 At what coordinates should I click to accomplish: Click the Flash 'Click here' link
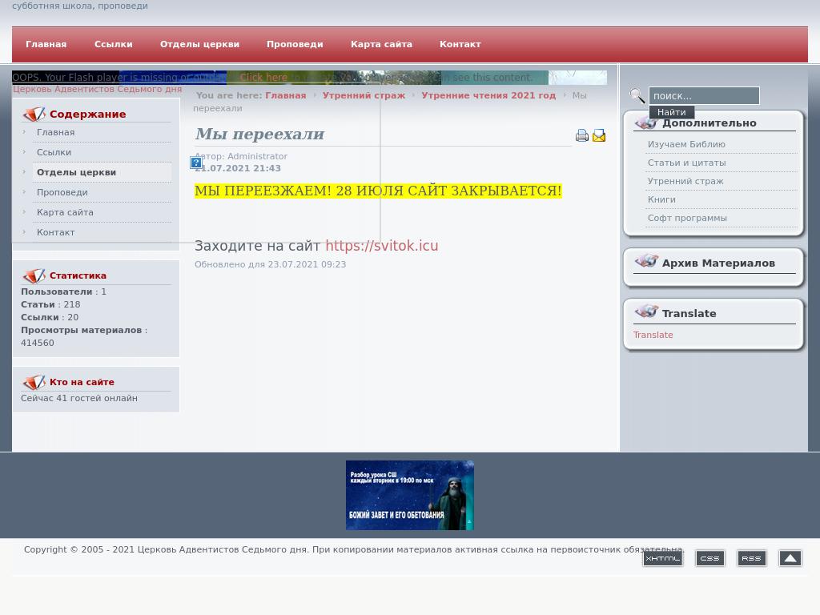tap(263, 78)
